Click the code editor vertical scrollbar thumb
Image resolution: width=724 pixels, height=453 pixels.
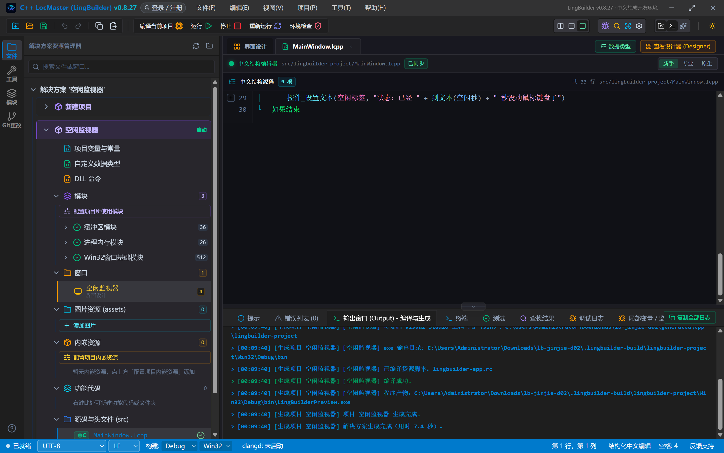tap(720, 274)
